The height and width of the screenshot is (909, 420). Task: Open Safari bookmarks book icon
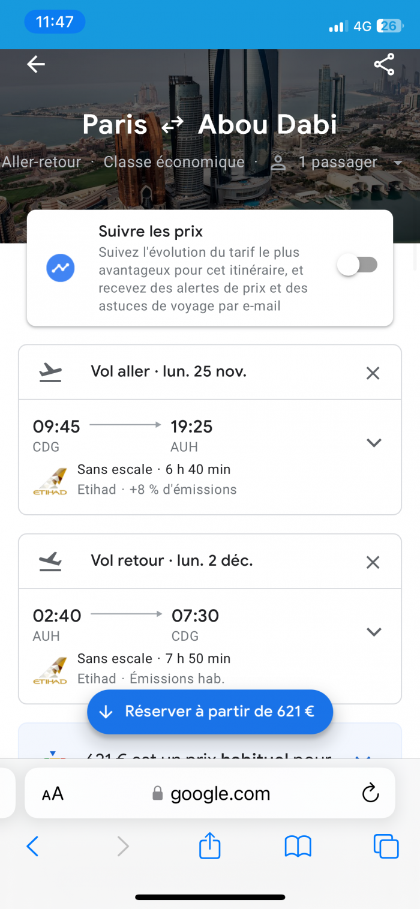click(x=298, y=847)
